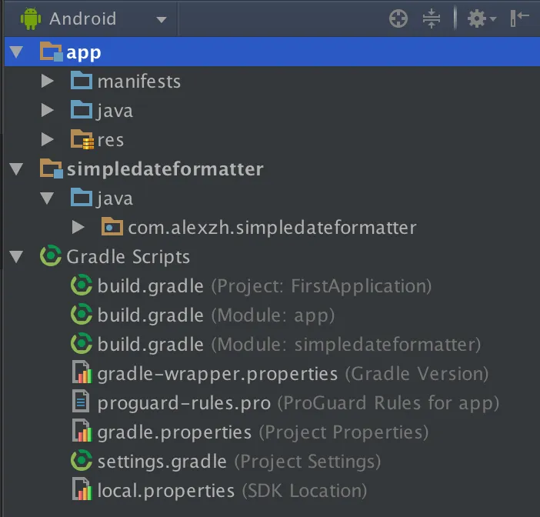This screenshot has width=540, height=517.
Task: Collapse all tree nodes with the collapse icon
Action: (432, 18)
